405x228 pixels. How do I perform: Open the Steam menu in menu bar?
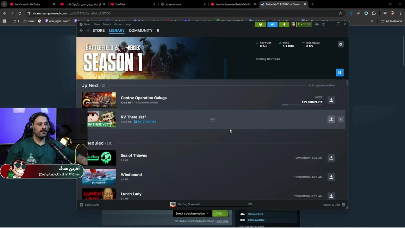coord(87,24)
